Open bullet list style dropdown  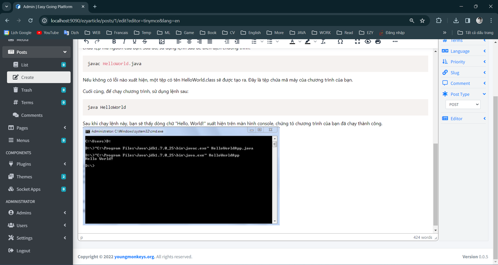[277, 41]
